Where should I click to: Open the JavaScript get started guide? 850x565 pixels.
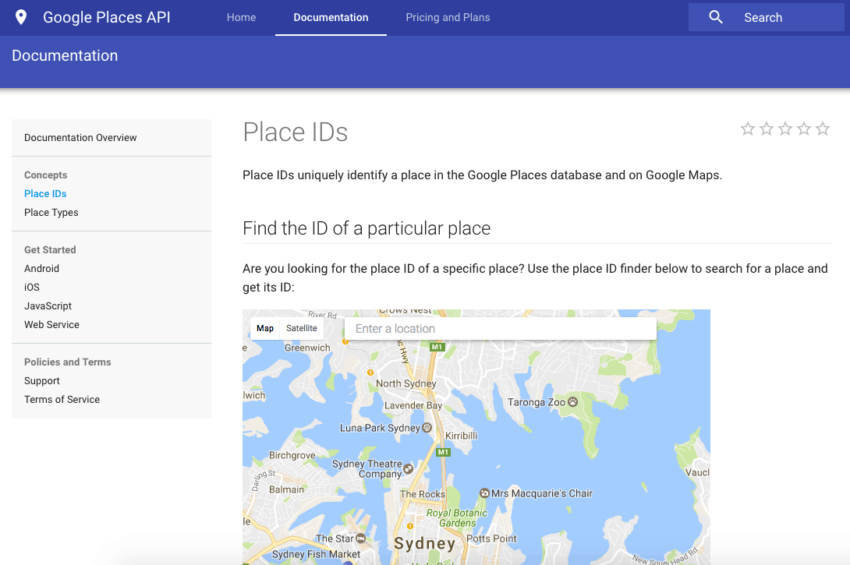tap(48, 305)
